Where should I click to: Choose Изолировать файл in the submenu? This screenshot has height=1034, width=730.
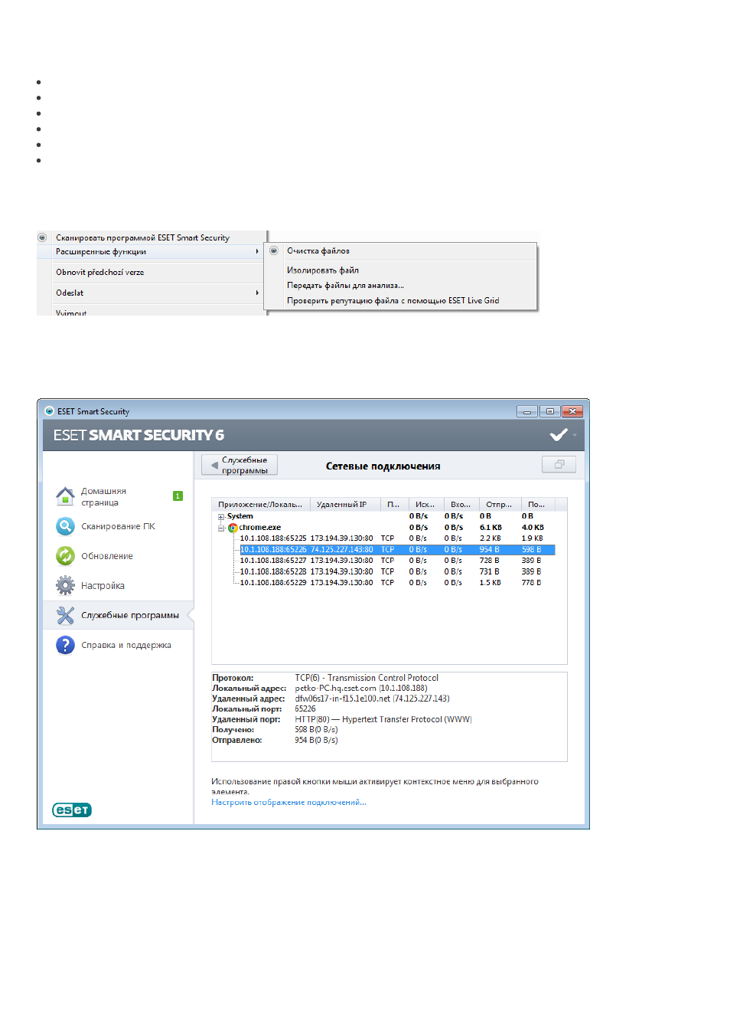pyautogui.click(x=323, y=270)
